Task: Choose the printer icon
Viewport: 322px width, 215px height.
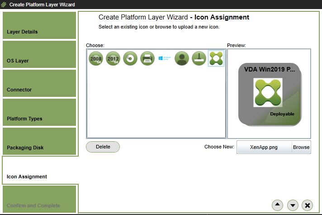Action: 147,58
